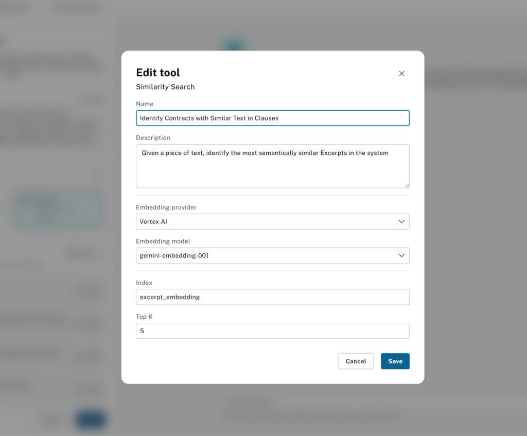Image resolution: width=527 pixels, height=436 pixels.
Task: Click the chevron beside gemini-embedding-001
Action: (401, 256)
